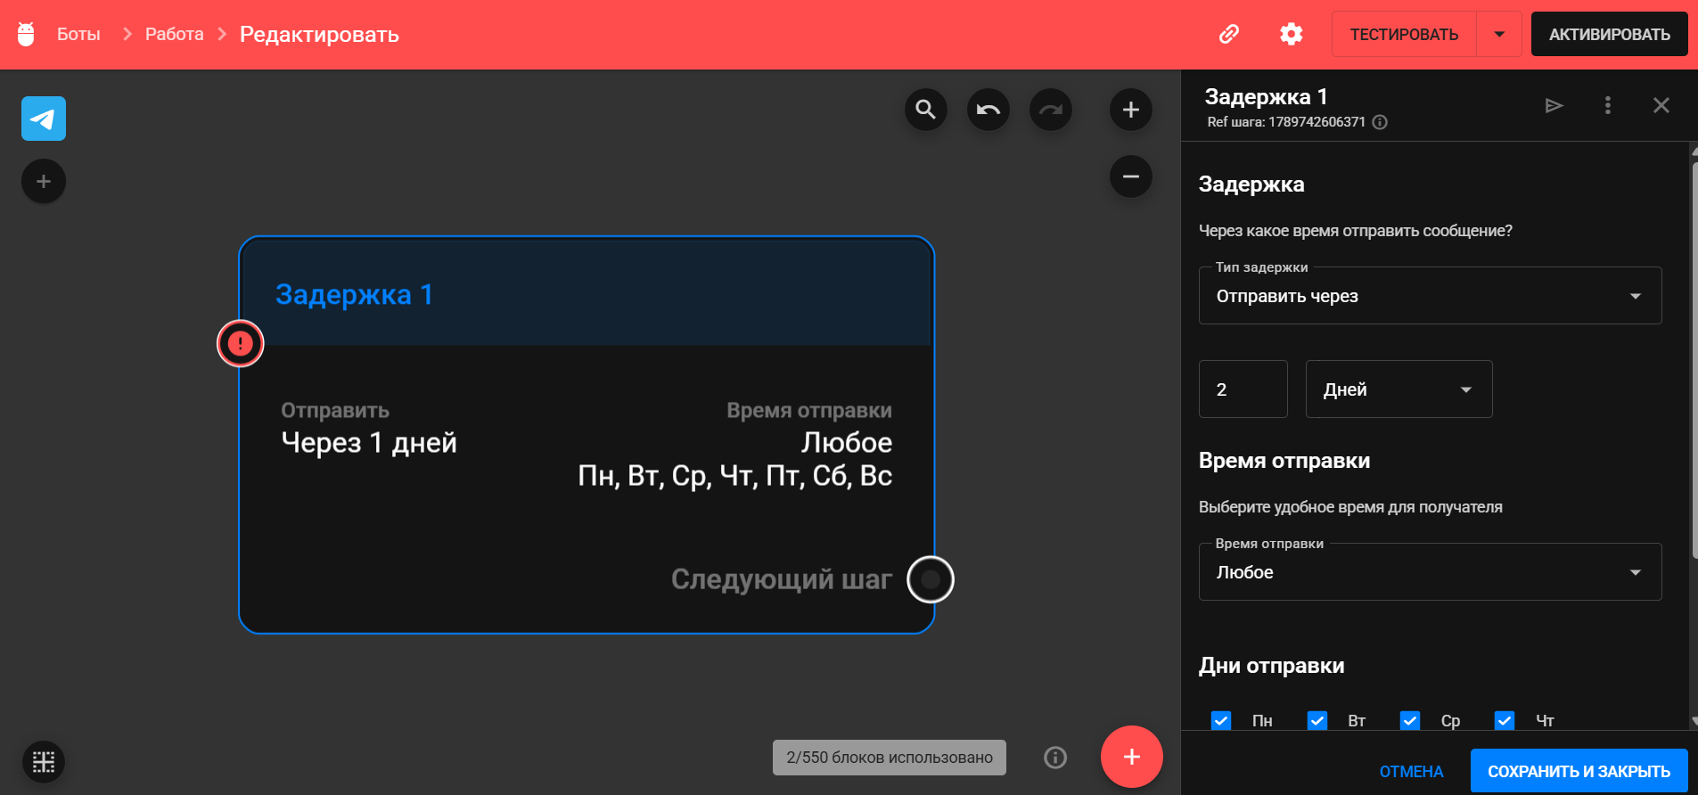Uncheck the Пн day checkbox
The height and width of the screenshot is (795, 1698).
coord(1221,720)
